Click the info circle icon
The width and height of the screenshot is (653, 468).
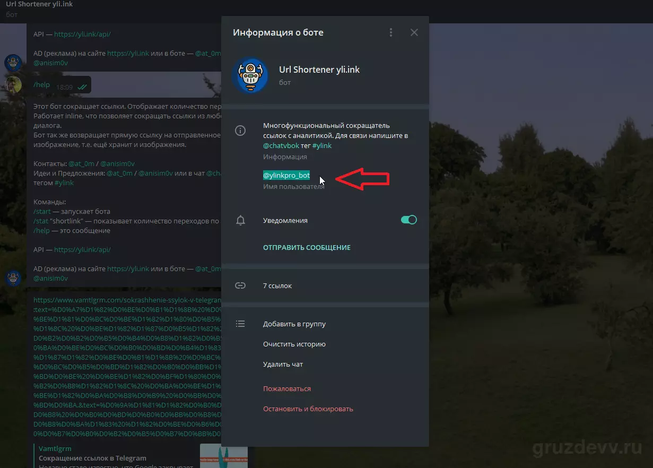point(240,131)
